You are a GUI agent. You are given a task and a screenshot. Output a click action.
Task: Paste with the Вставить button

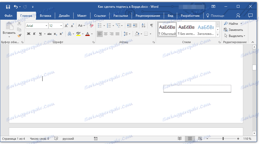pos(9,30)
